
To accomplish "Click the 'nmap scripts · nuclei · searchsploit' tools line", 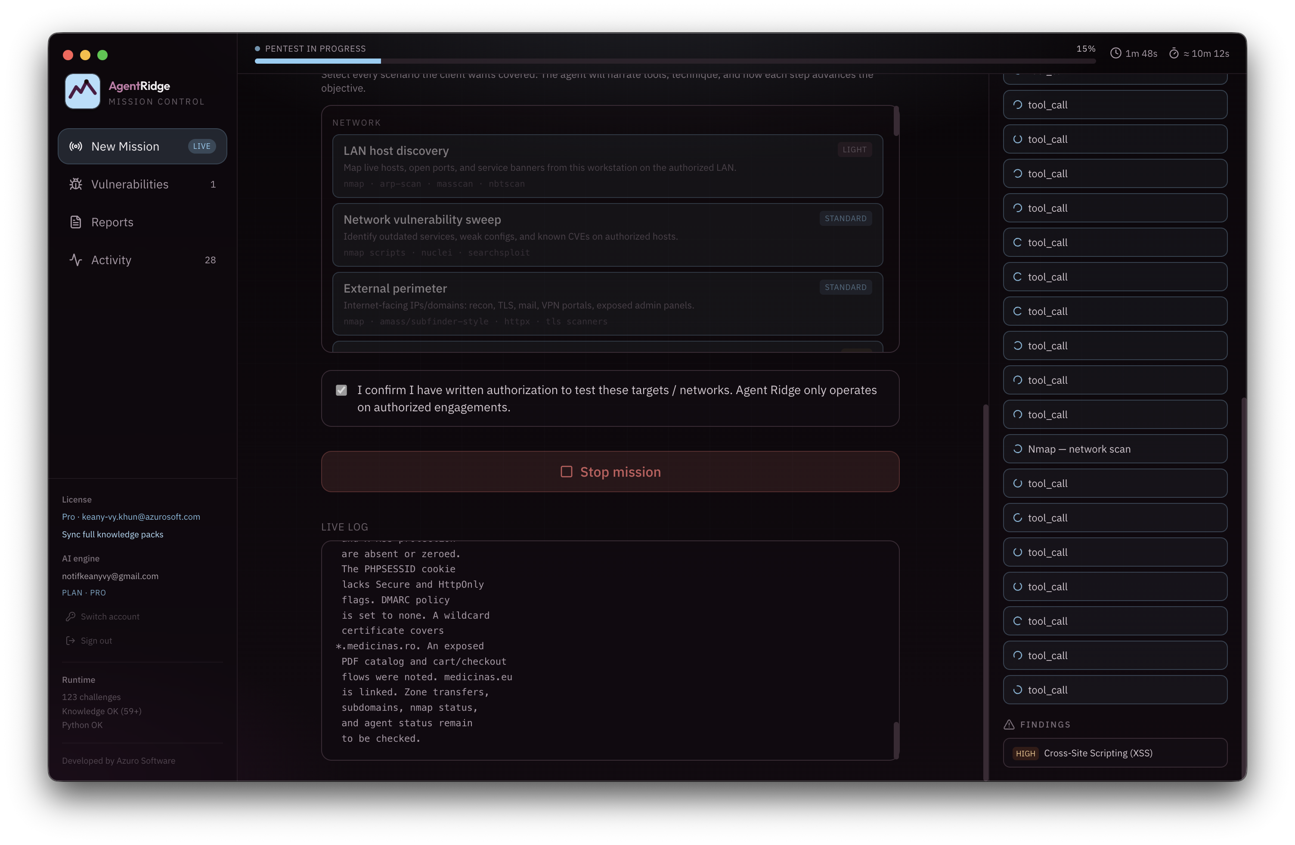I will tap(437, 252).
